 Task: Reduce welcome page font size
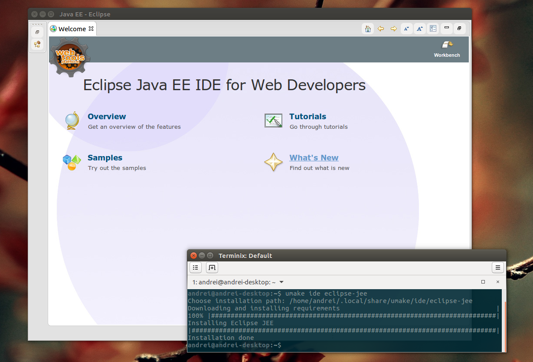tap(407, 29)
